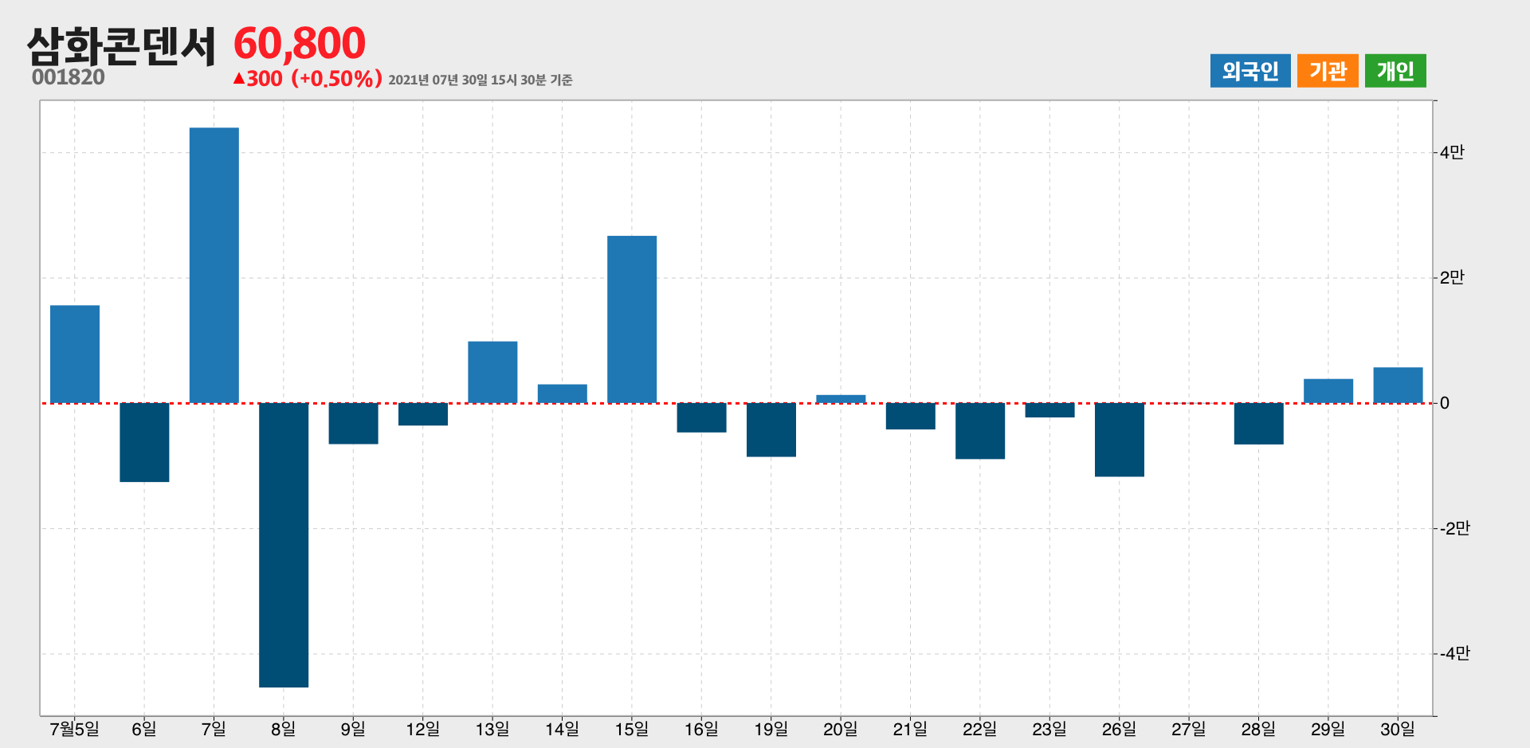Click the negative bar for 26일
This screenshot has height=748, width=1530.
1120,440
